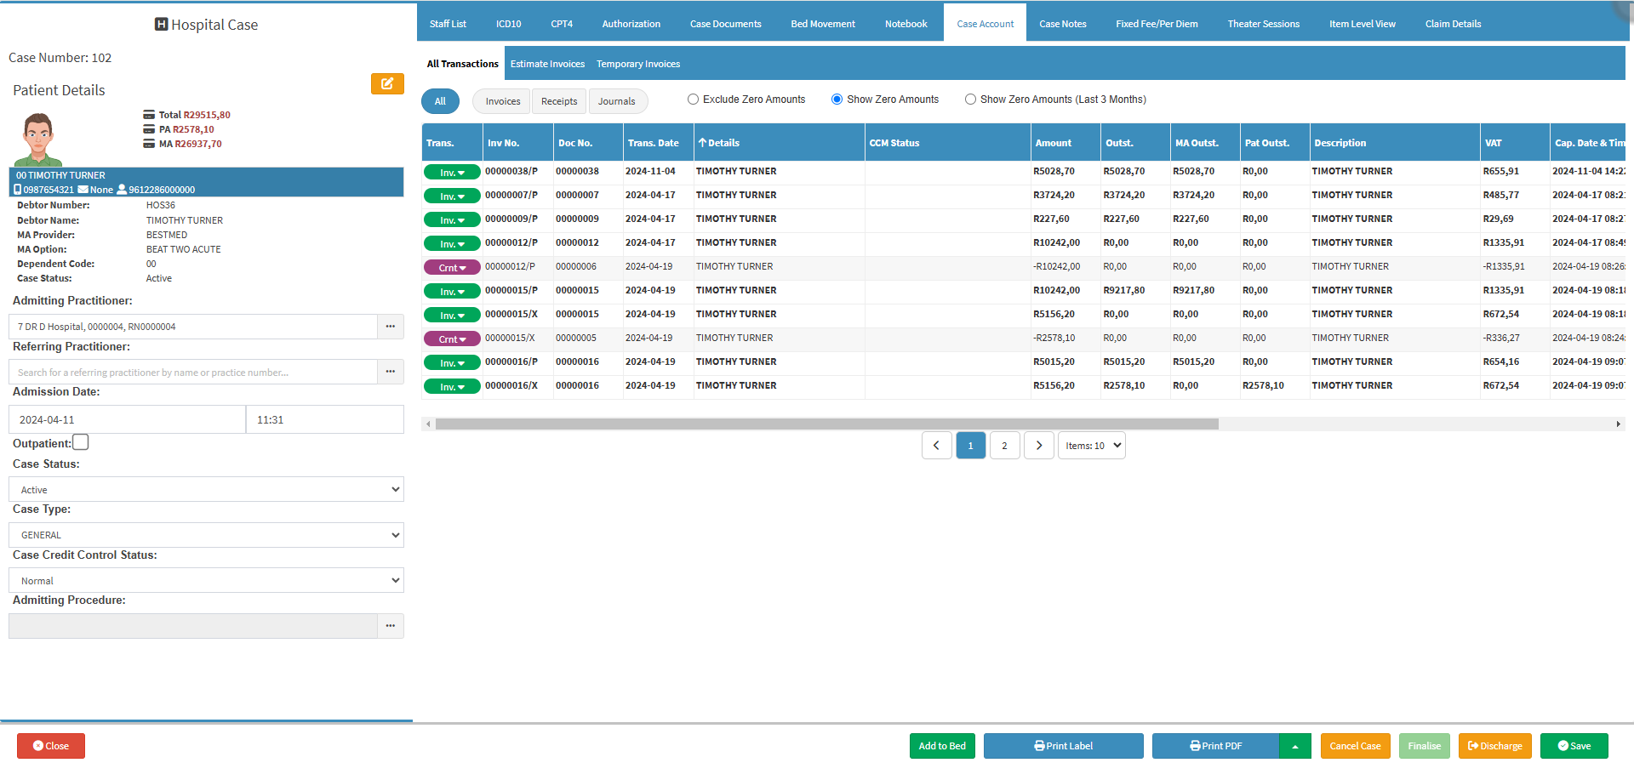Screen dimensions: 1634x774
Task: Open the Case Status dropdown
Action: (206, 490)
